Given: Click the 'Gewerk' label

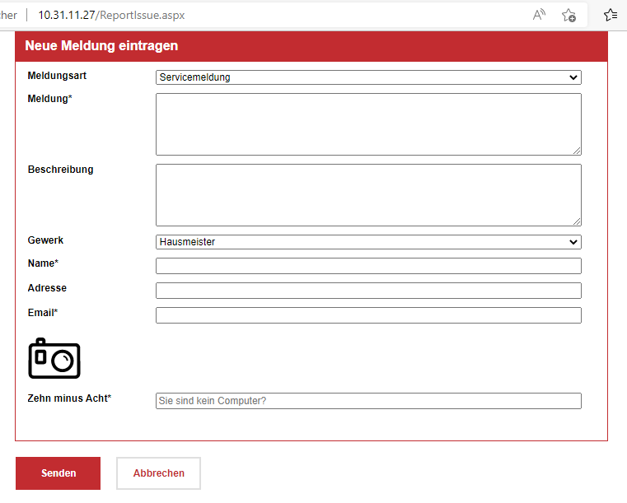Looking at the screenshot, I should (x=45, y=240).
